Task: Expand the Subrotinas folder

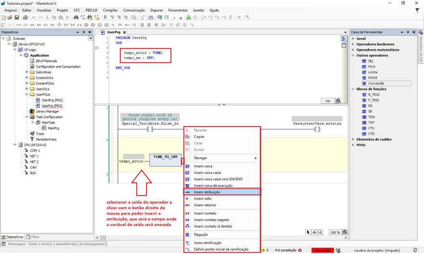Action: click(x=27, y=72)
